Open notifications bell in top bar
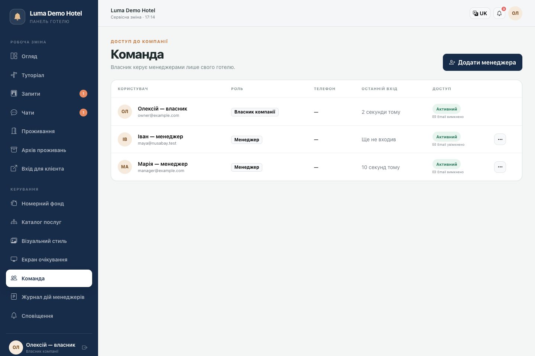This screenshot has width=535, height=356. [499, 13]
